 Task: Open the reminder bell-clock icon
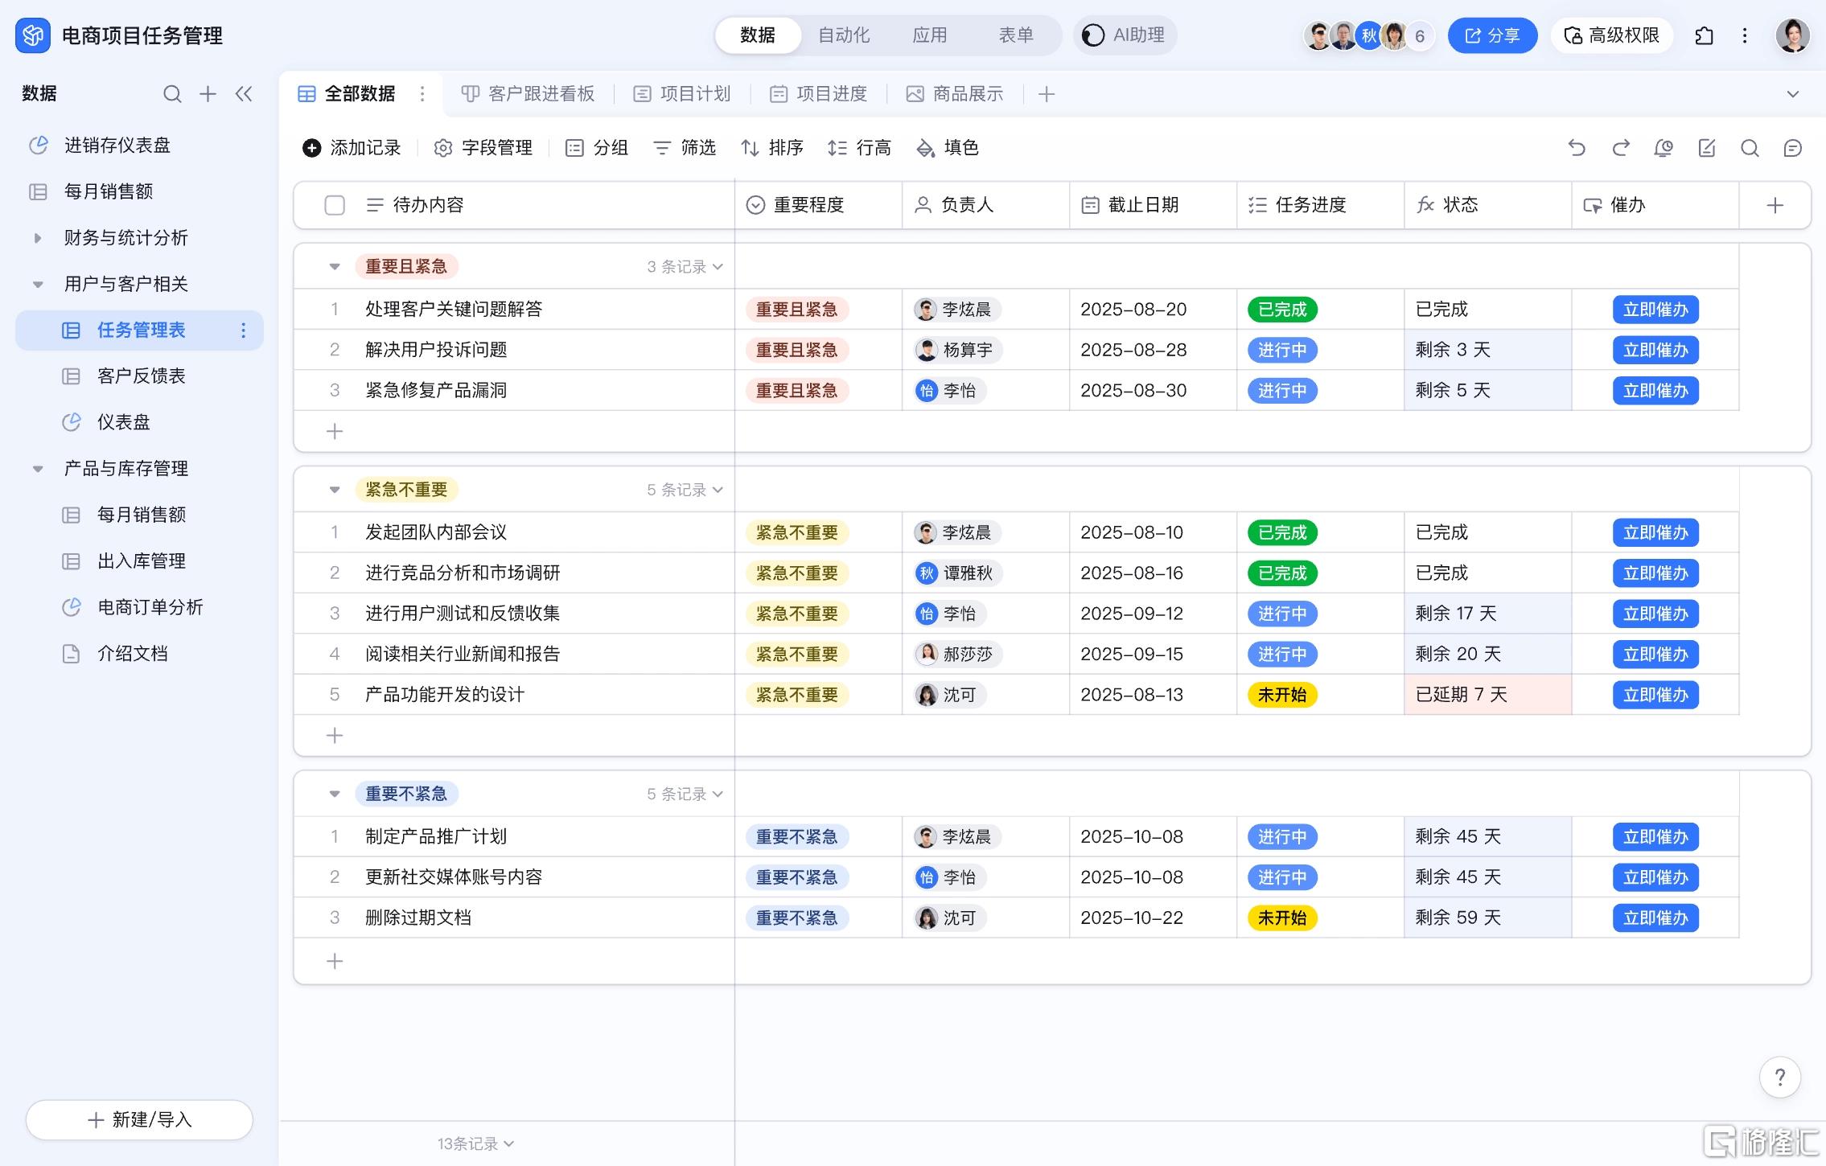[x=1664, y=148]
